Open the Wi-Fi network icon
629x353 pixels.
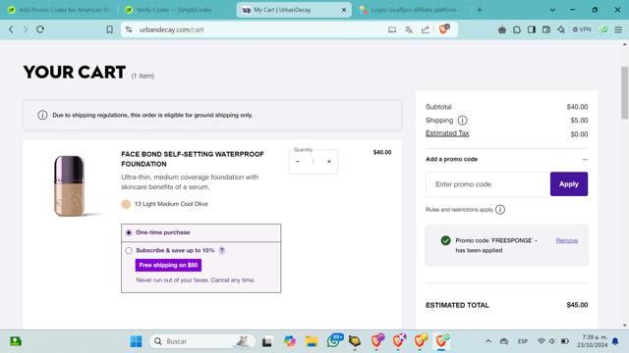click(542, 341)
